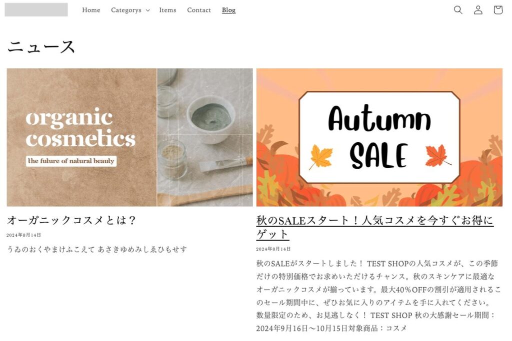
Task: Click the date under オーガニックコスメ article
Action: tap(24, 235)
